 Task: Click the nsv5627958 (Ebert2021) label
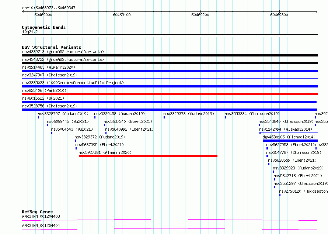click(x=290, y=145)
